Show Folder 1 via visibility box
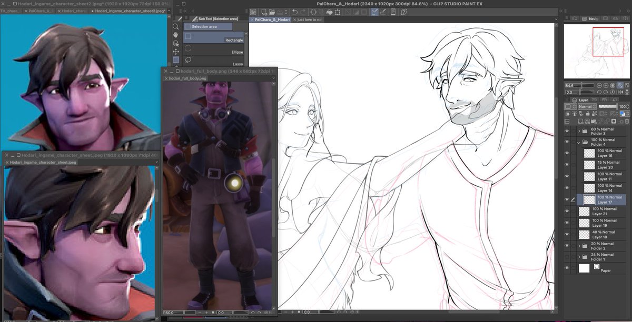 pyautogui.click(x=567, y=257)
